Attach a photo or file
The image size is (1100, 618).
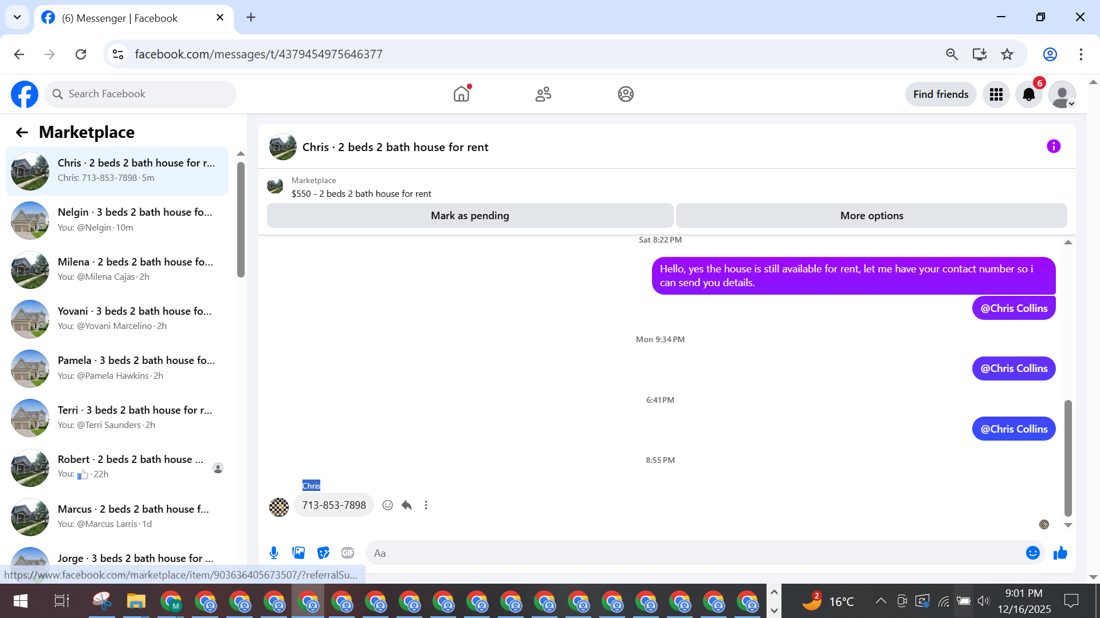coord(298,553)
